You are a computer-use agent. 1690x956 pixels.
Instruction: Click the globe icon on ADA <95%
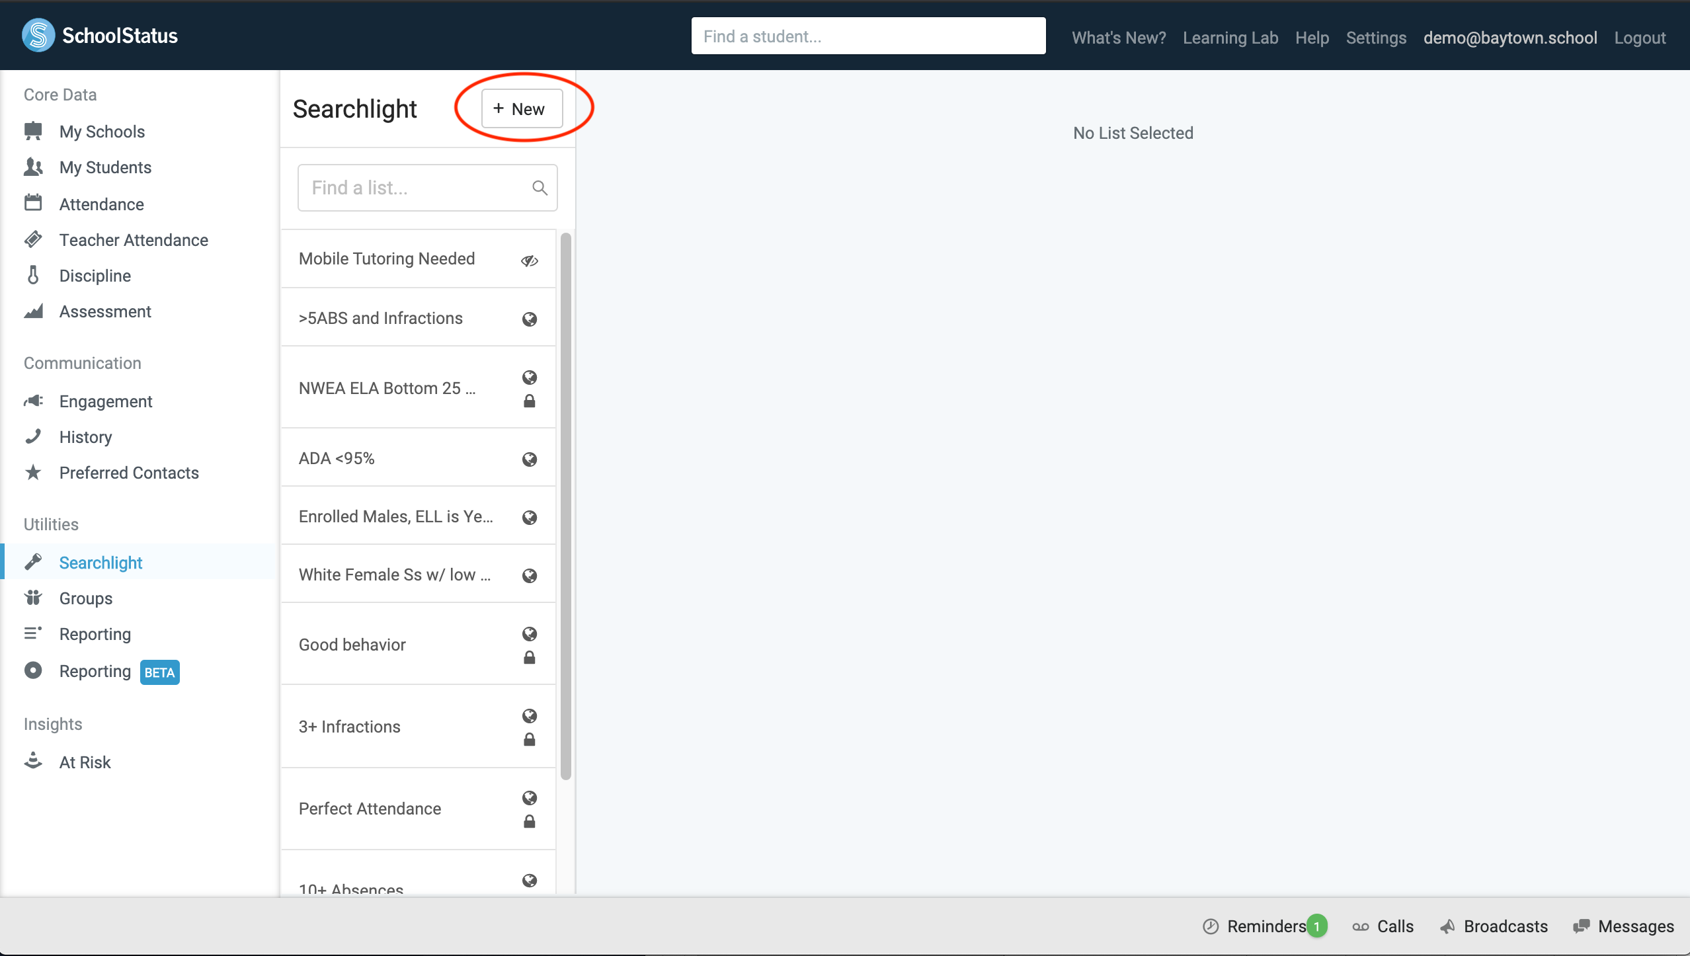pos(530,459)
